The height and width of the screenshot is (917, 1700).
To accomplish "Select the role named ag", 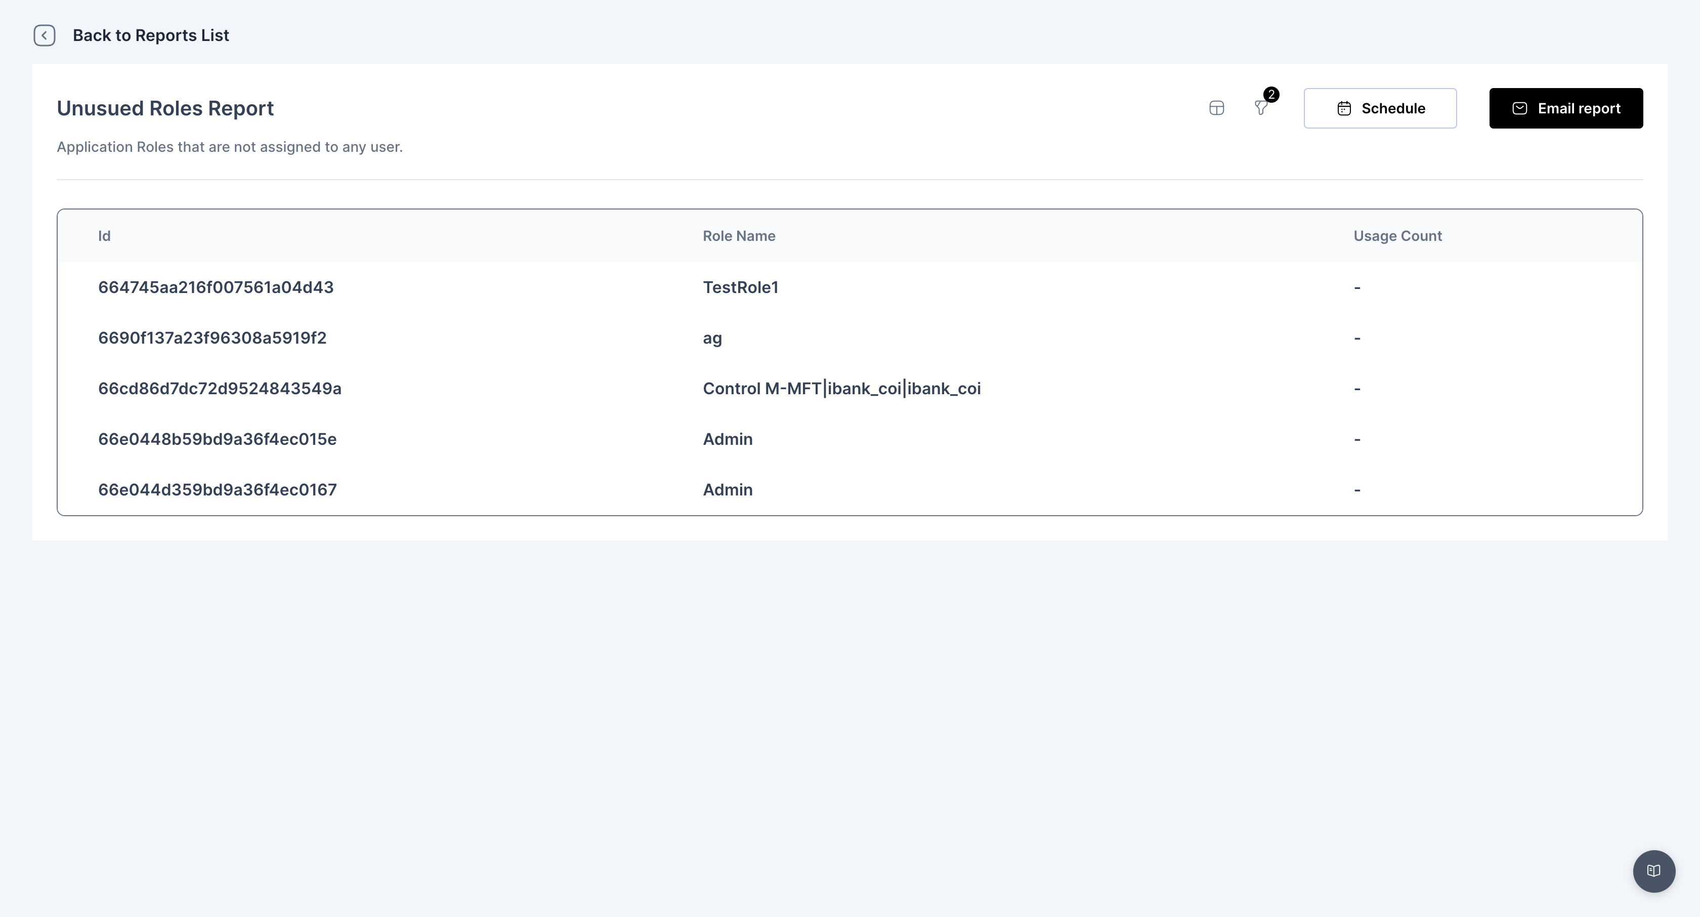I will pyautogui.click(x=712, y=338).
